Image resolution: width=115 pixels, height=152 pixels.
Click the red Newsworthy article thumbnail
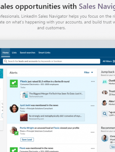click(24, 117)
